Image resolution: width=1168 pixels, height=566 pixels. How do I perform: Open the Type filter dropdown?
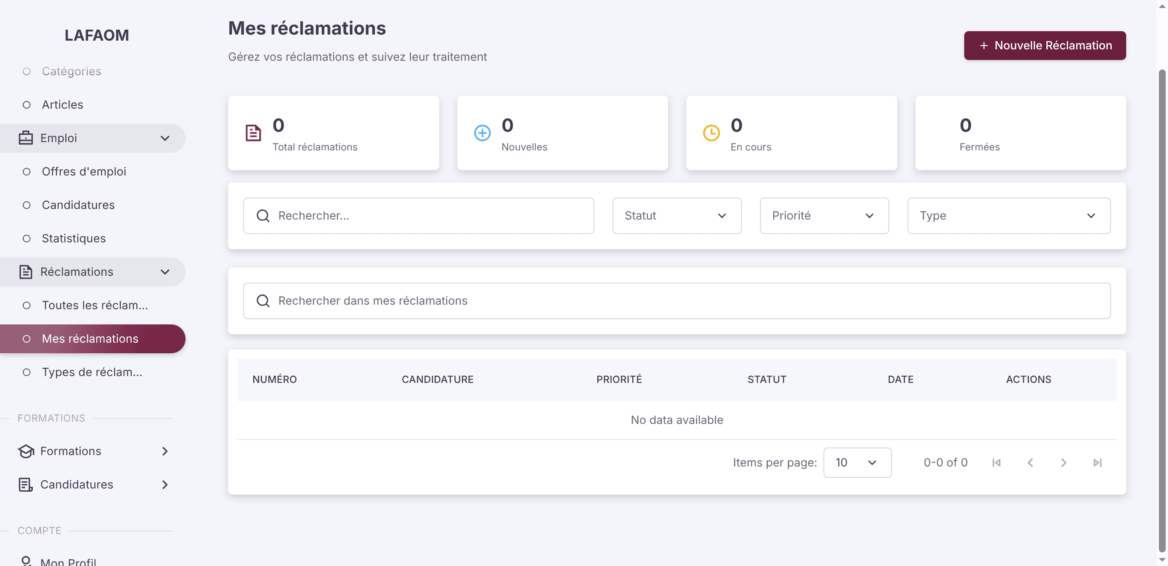[1008, 216]
